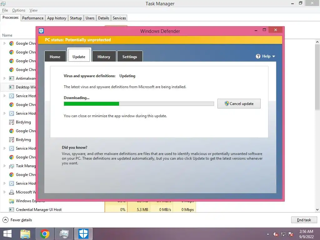
Task: Click the scrollbar up arrow in Task Manager
Action: pos(317,42)
